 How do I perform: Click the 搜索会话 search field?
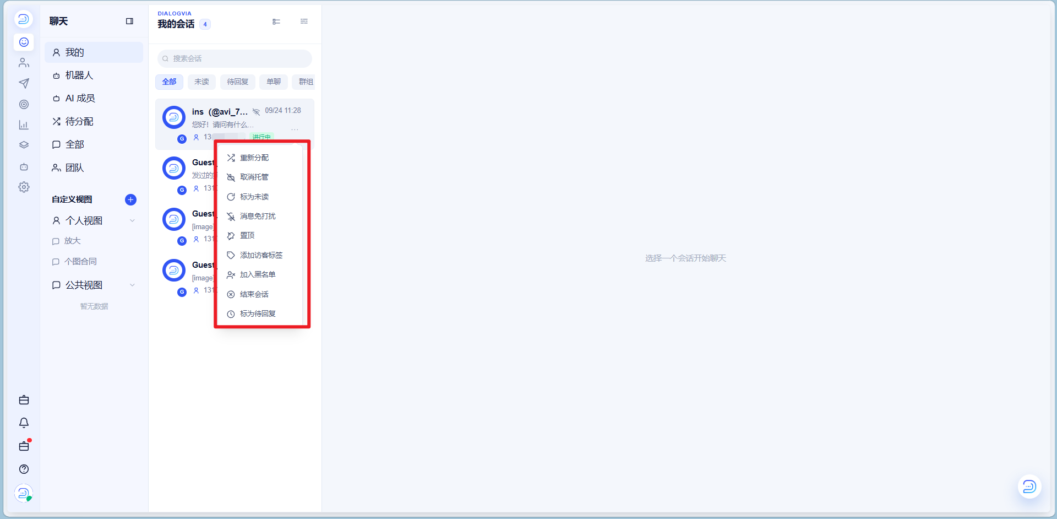[x=235, y=58]
